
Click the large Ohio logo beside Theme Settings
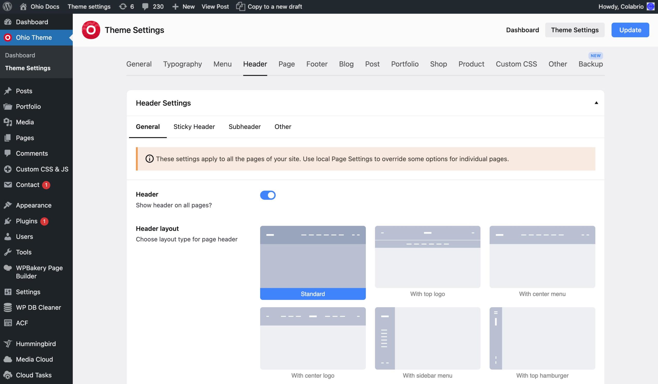coord(91,30)
